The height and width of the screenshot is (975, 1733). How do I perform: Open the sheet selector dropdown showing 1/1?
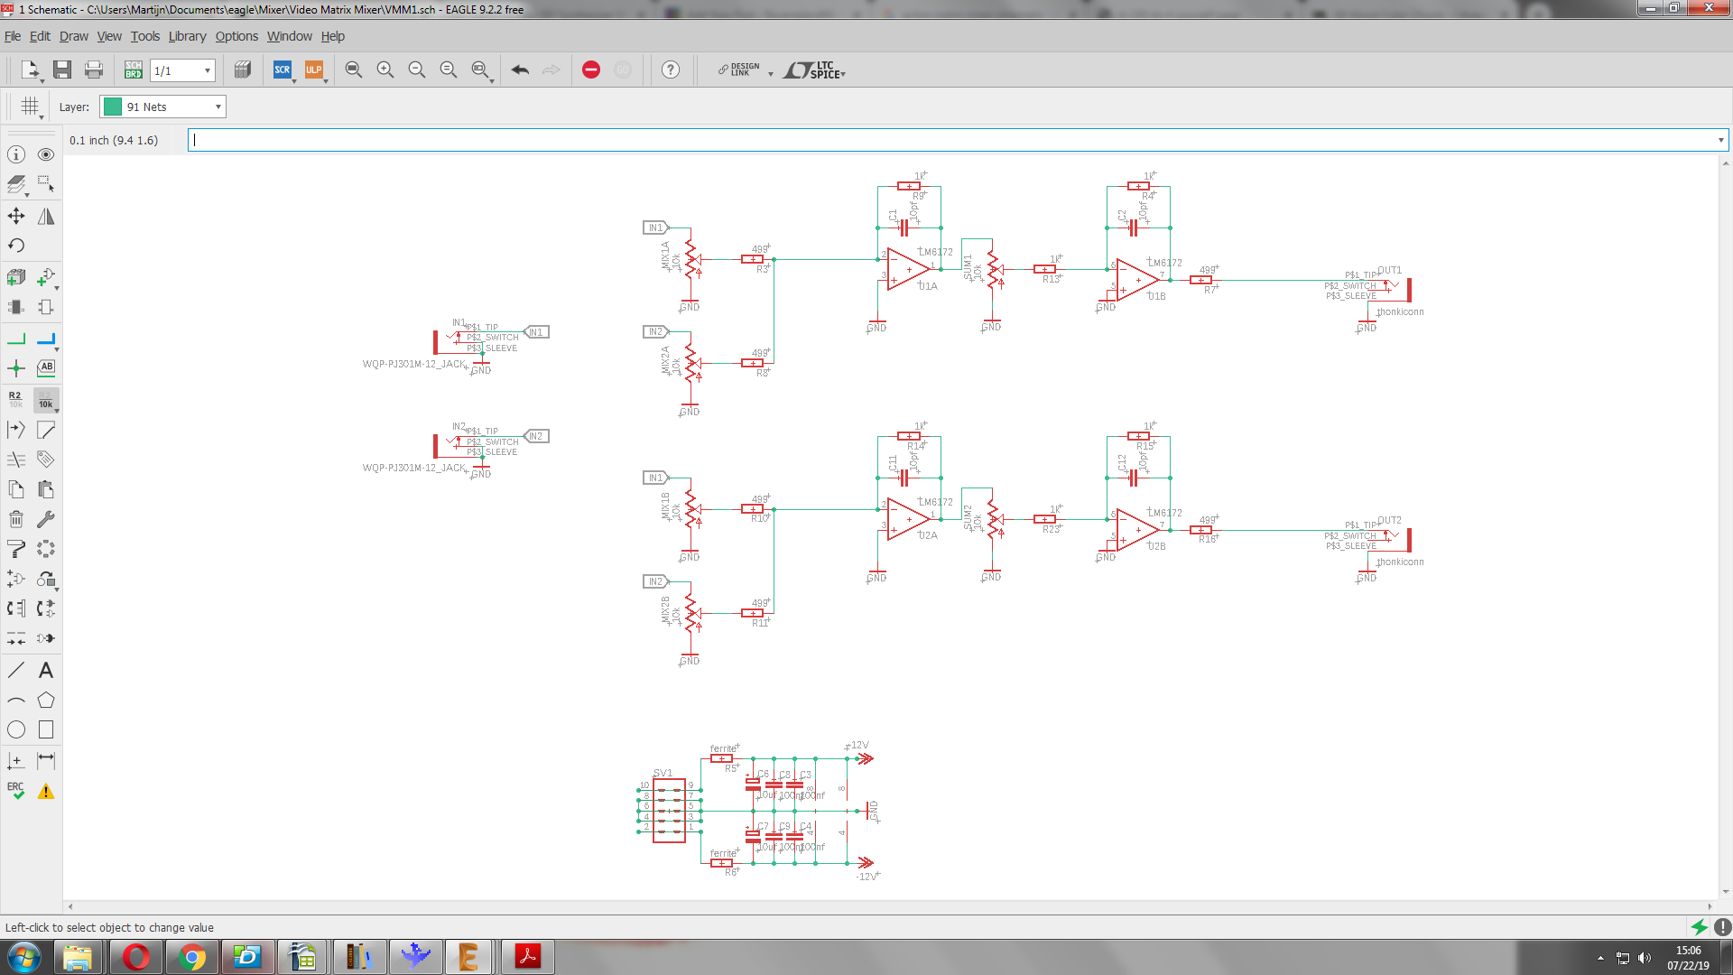point(182,70)
